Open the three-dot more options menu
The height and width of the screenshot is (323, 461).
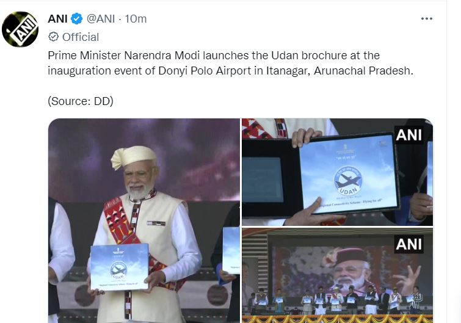(427, 19)
